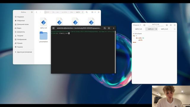190x107 pixels.
Task: Open Недавние in Files sidebar
Action: tap(19, 17)
